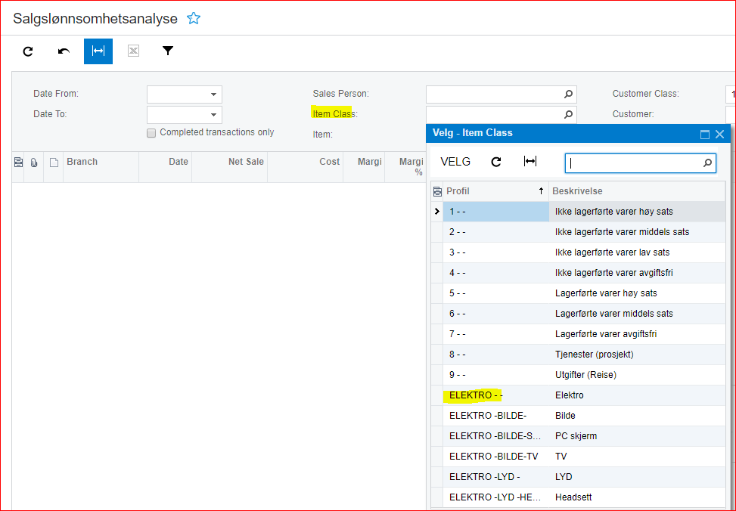Refresh the Item Class dialog list
Image resolution: width=736 pixels, height=511 pixels.
click(496, 162)
